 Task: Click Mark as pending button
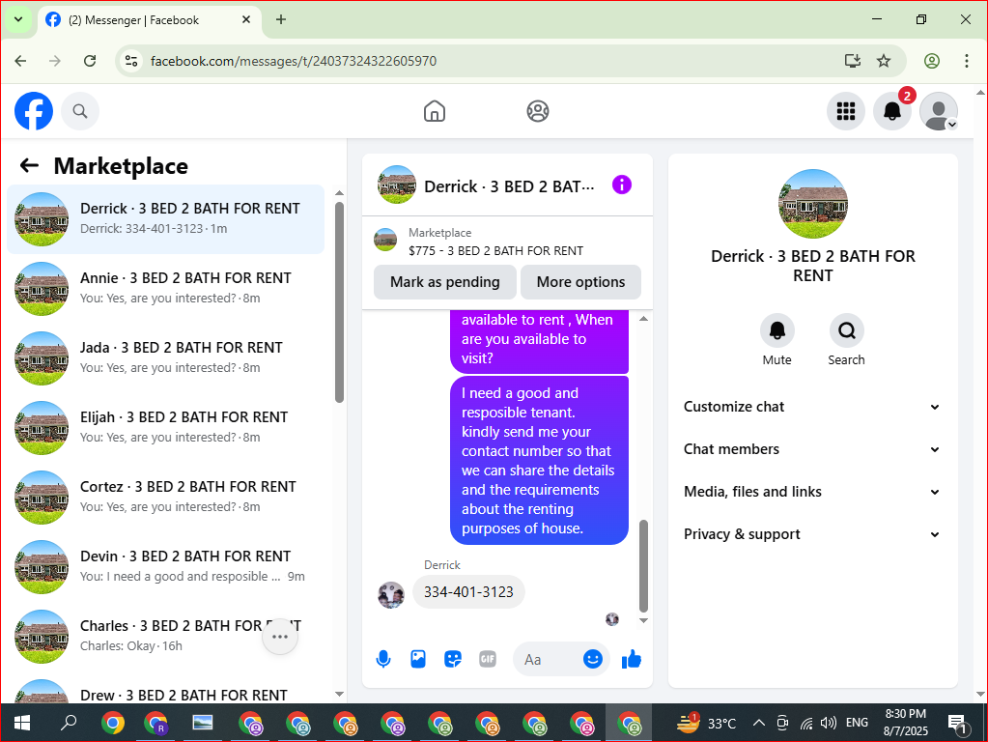(x=445, y=282)
